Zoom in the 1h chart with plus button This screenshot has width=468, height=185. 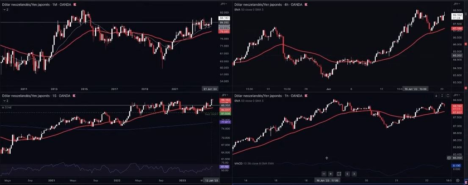coord(330,174)
